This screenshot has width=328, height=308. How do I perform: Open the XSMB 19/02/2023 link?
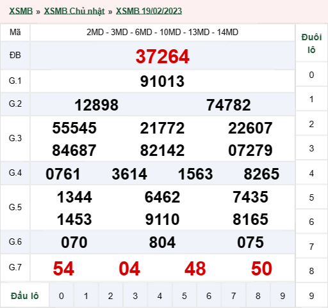(149, 11)
